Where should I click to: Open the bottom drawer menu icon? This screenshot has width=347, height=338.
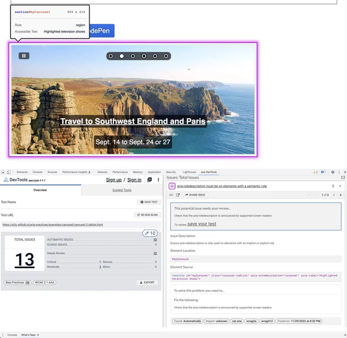point(3,335)
